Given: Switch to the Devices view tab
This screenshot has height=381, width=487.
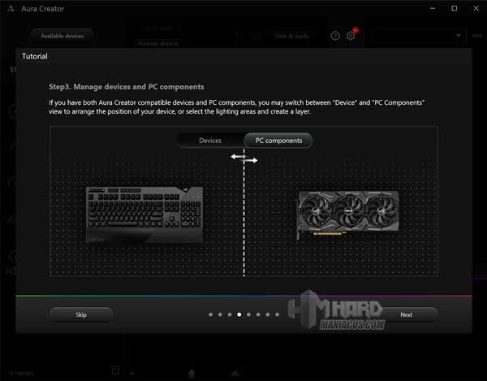Looking at the screenshot, I should pos(210,141).
